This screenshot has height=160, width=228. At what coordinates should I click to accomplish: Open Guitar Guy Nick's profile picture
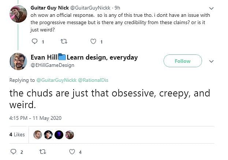pyautogui.click(x=18, y=14)
